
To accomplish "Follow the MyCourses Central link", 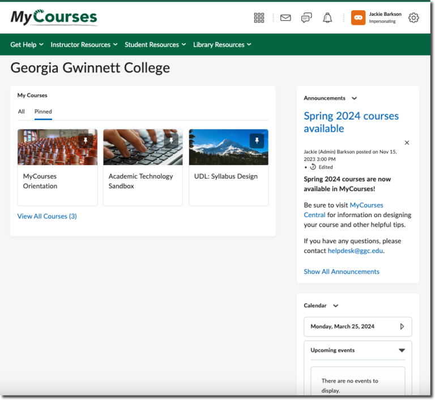I will point(343,210).
